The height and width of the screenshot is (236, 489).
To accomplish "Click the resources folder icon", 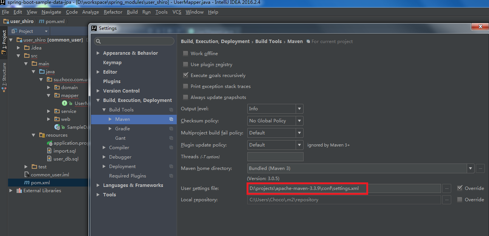I will tap(42, 135).
